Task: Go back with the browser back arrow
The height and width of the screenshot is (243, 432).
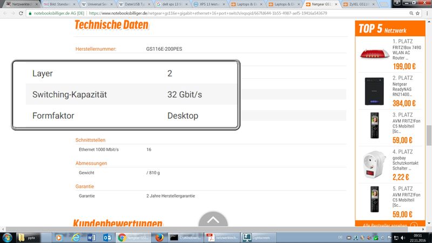Action: [x=5, y=13]
